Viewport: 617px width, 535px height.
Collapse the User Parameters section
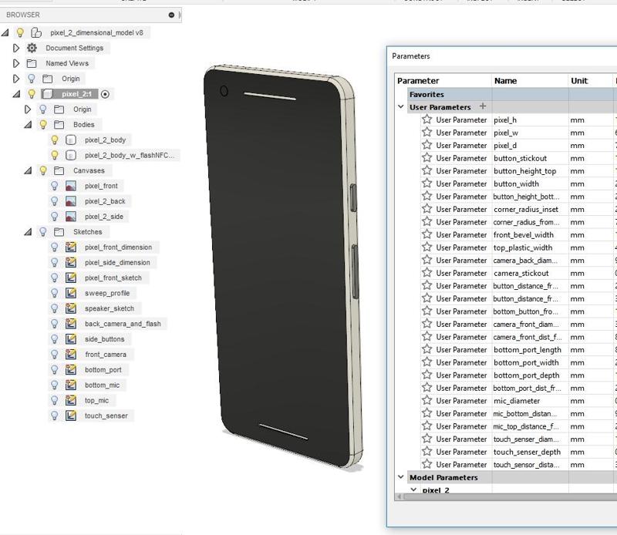(401, 106)
